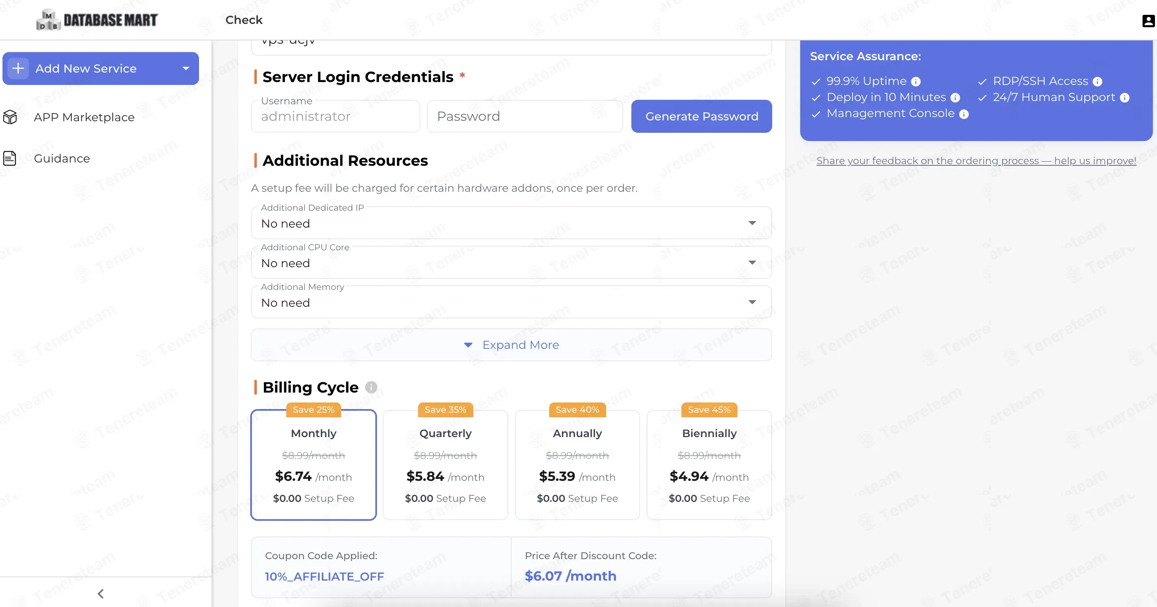
Task: Click the $6.07 /month discounted price
Action: point(570,576)
